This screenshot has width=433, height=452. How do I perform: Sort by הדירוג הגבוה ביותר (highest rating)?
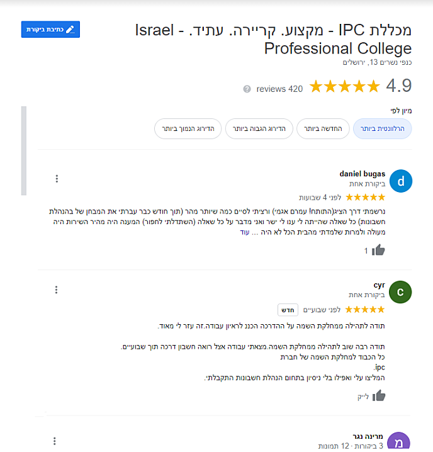click(259, 128)
